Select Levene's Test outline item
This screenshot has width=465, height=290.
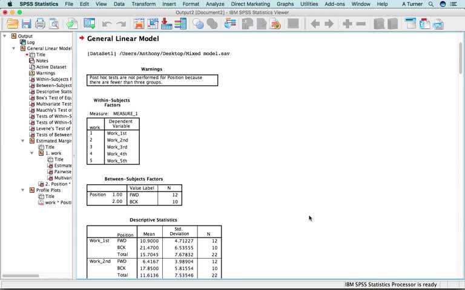point(53,129)
